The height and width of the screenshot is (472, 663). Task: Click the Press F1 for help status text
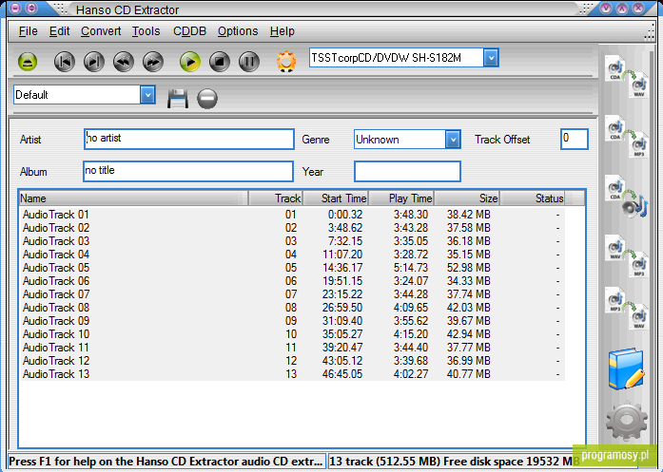coord(166,462)
